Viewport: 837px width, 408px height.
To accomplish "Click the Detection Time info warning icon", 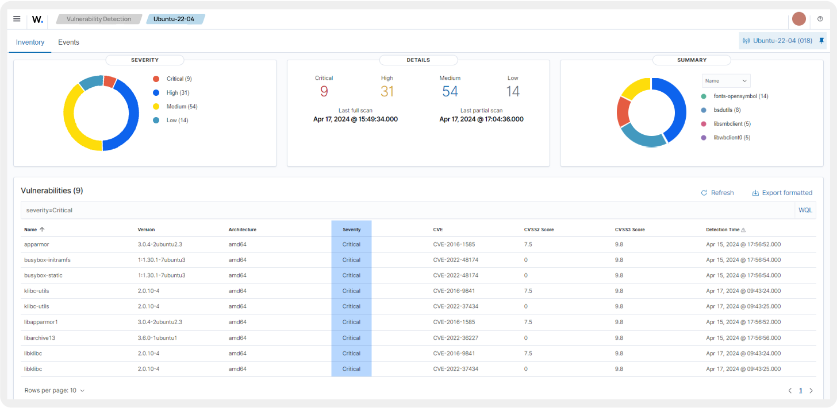I will coord(743,230).
